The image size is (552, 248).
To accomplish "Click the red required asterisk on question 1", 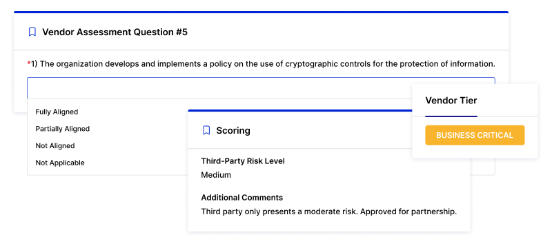I will (29, 63).
